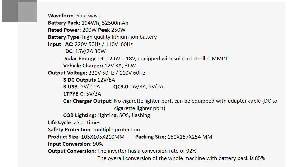The image size is (291, 167).
Task: Click the gray overlapping squares graphic
Action: tap(19, 11)
